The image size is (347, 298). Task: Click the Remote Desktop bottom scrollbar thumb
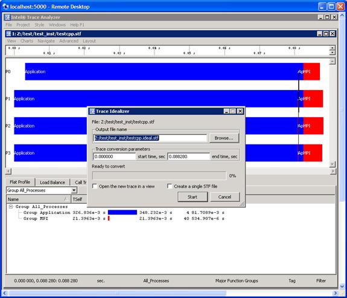click(x=117, y=293)
